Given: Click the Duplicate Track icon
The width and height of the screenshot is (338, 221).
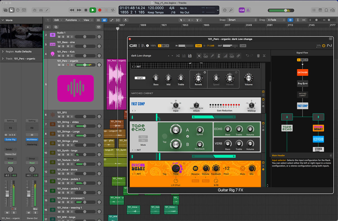Looking at the screenshot, I should [56, 27].
